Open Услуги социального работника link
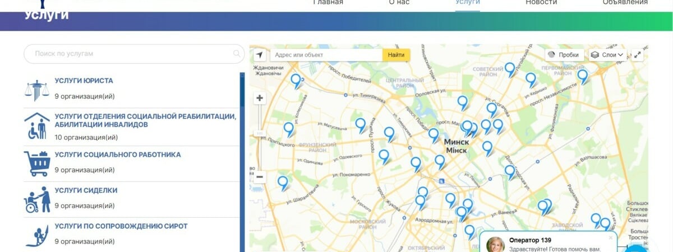 [118, 155]
